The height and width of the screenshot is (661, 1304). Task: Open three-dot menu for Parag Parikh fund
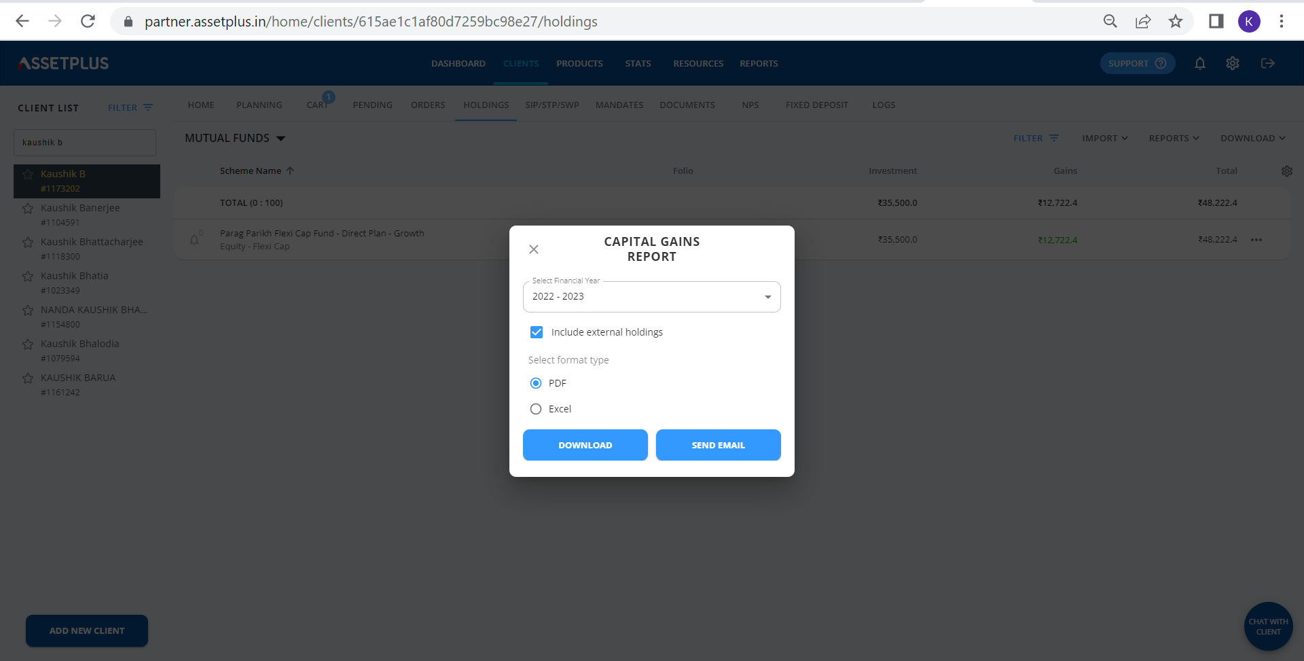point(1256,240)
